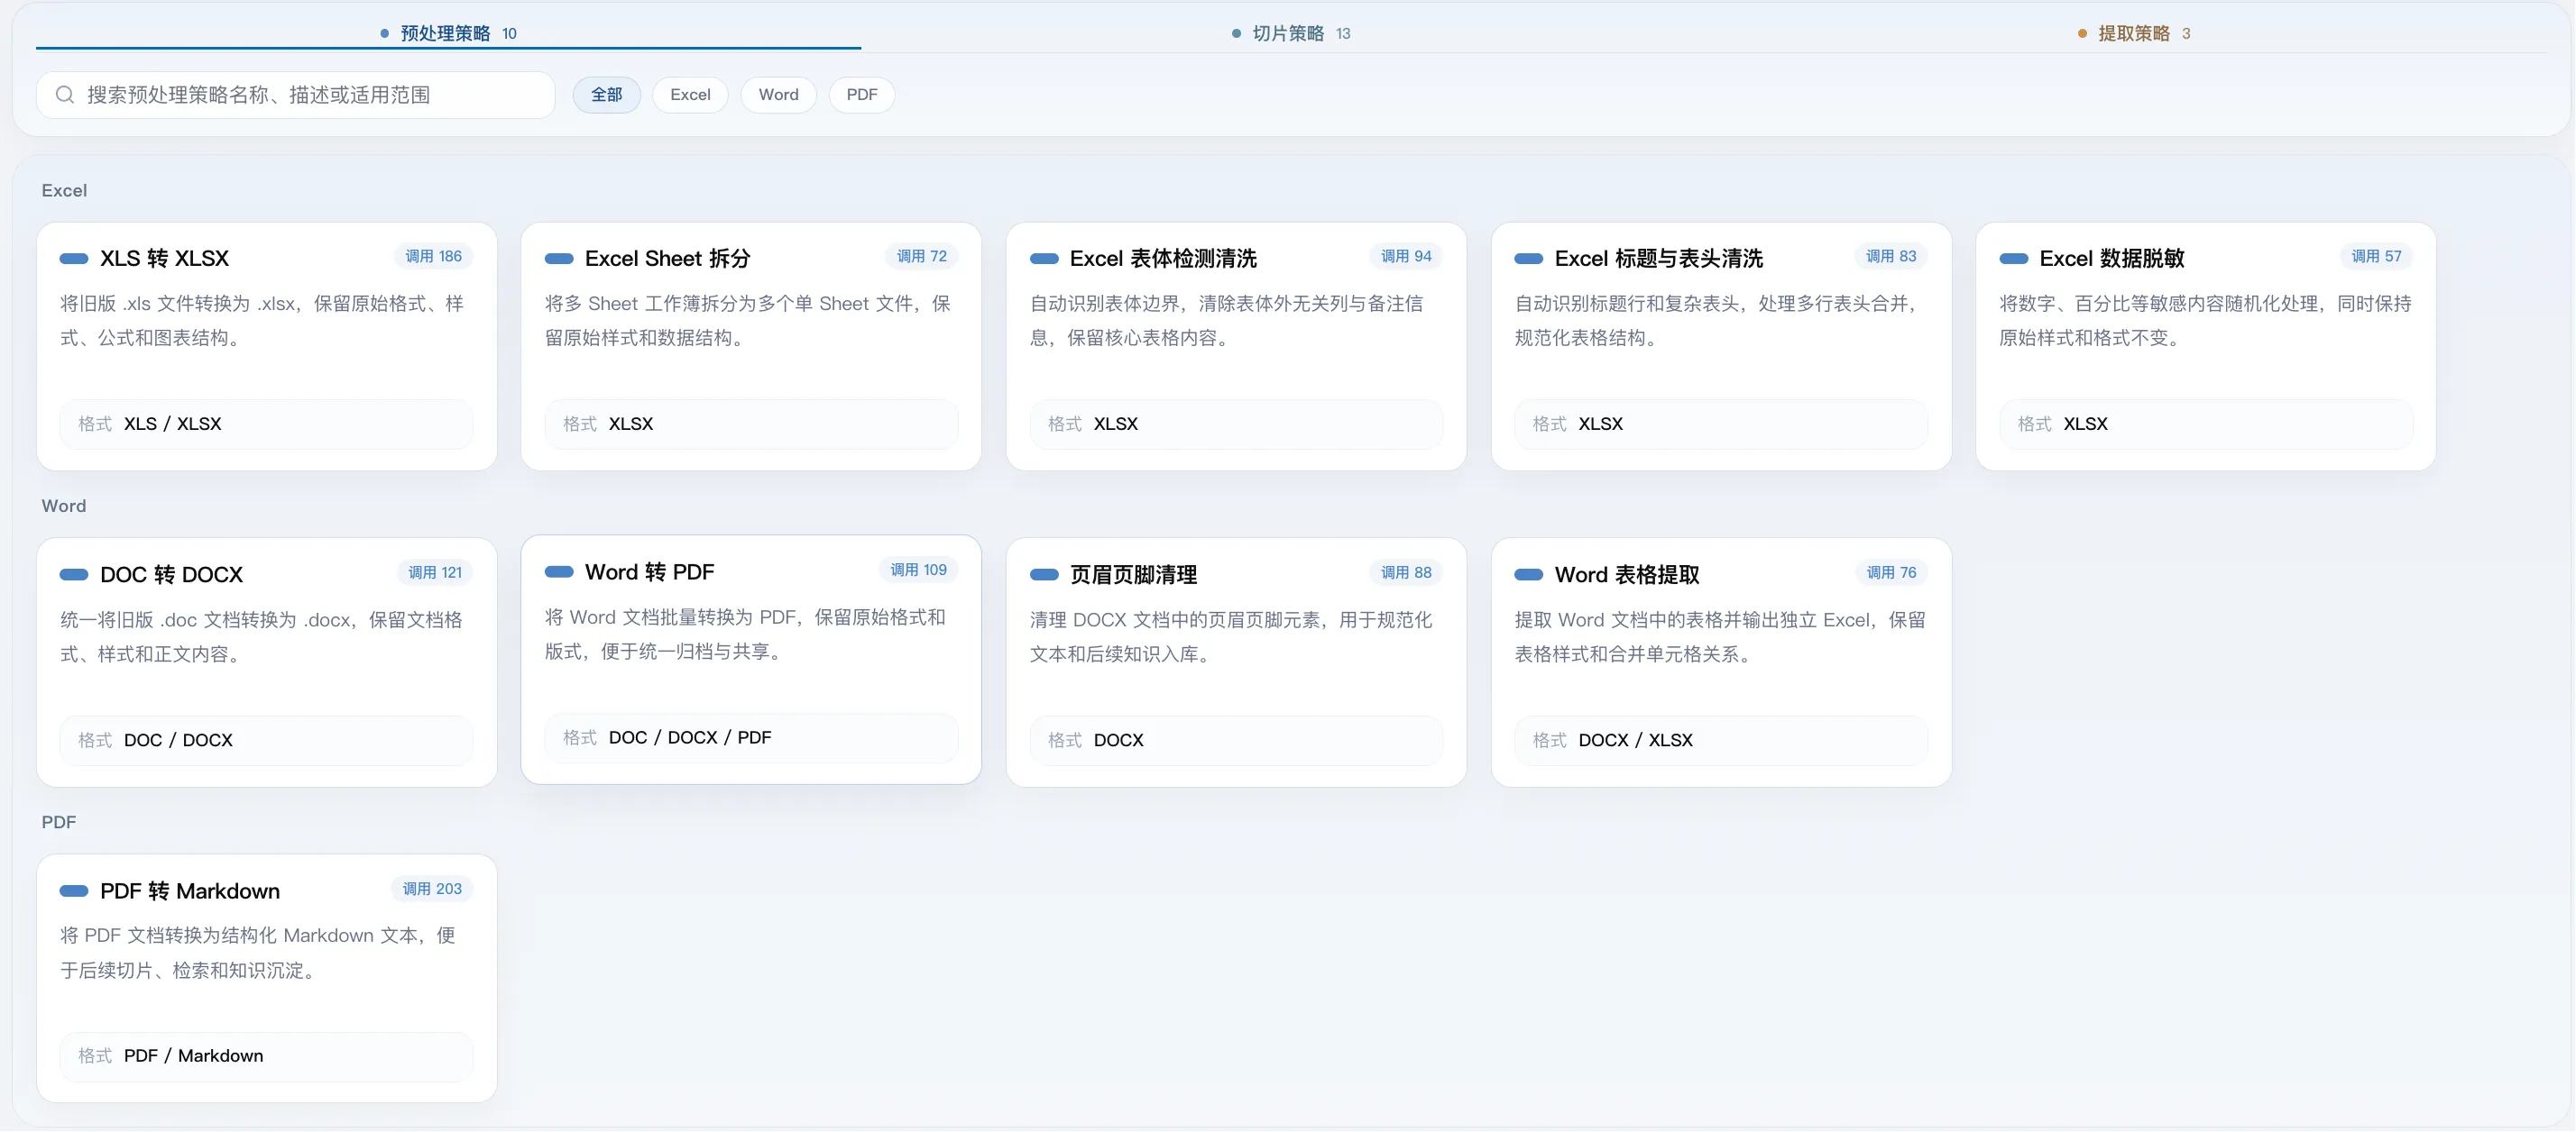This screenshot has height=1132, width=2576.
Task: Open the PDF 转 Markdown card title
Action: pos(190,891)
